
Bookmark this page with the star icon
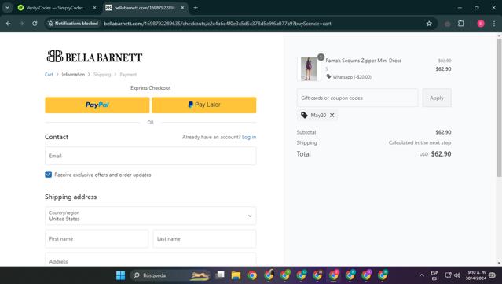429,24
